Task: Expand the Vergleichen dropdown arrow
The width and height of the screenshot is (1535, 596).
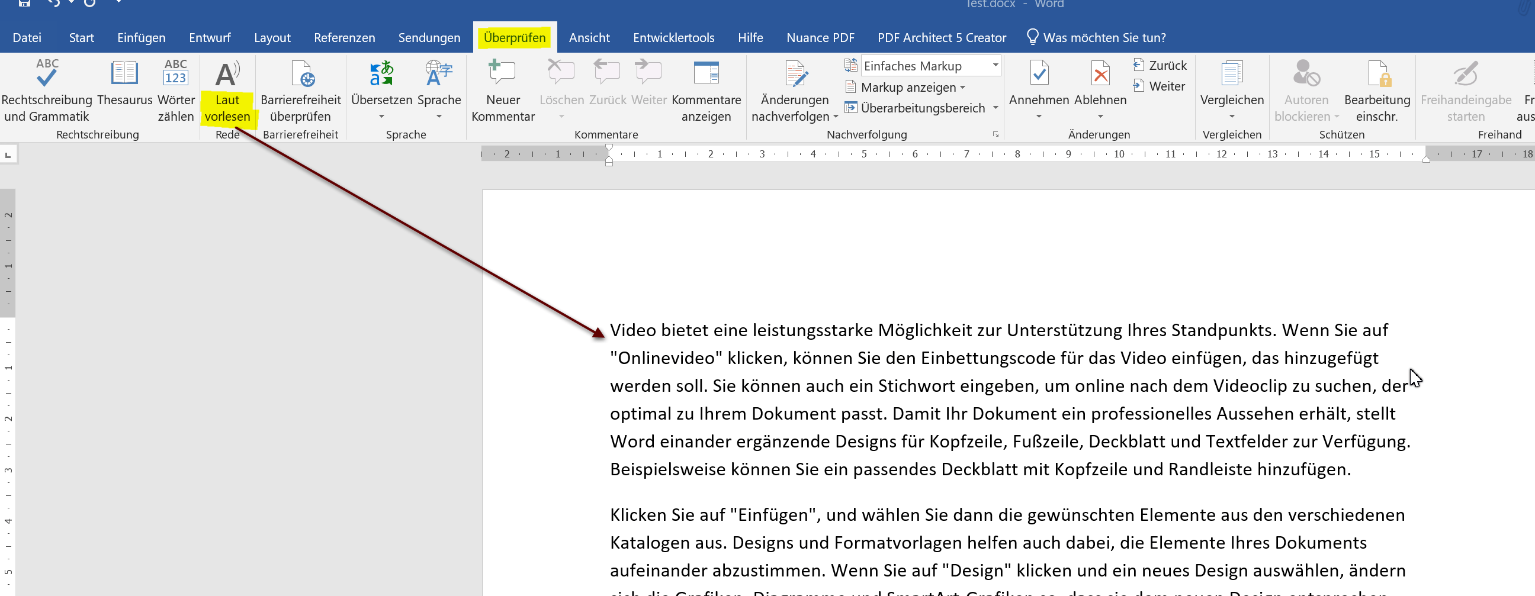Action: point(1232,116)
